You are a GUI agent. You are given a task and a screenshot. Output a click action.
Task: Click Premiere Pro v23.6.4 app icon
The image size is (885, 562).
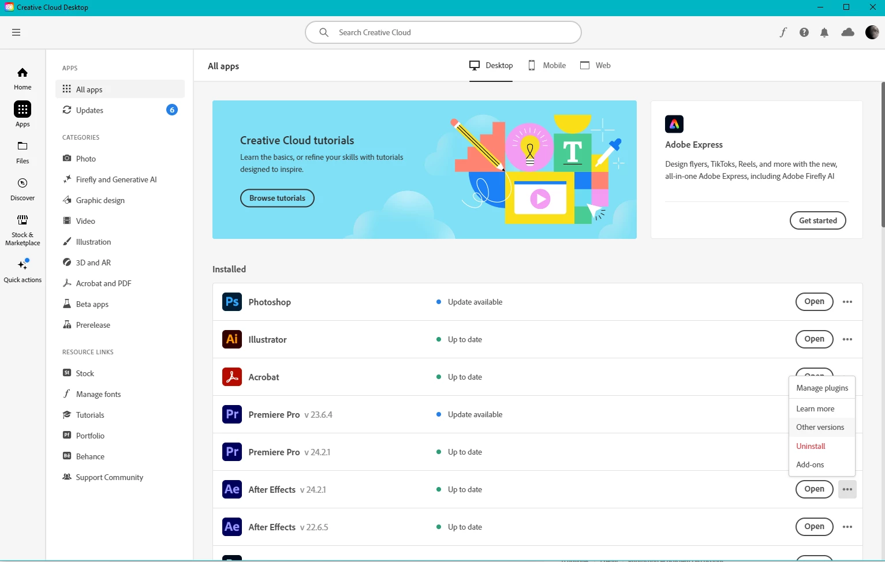tap(232, 414)
